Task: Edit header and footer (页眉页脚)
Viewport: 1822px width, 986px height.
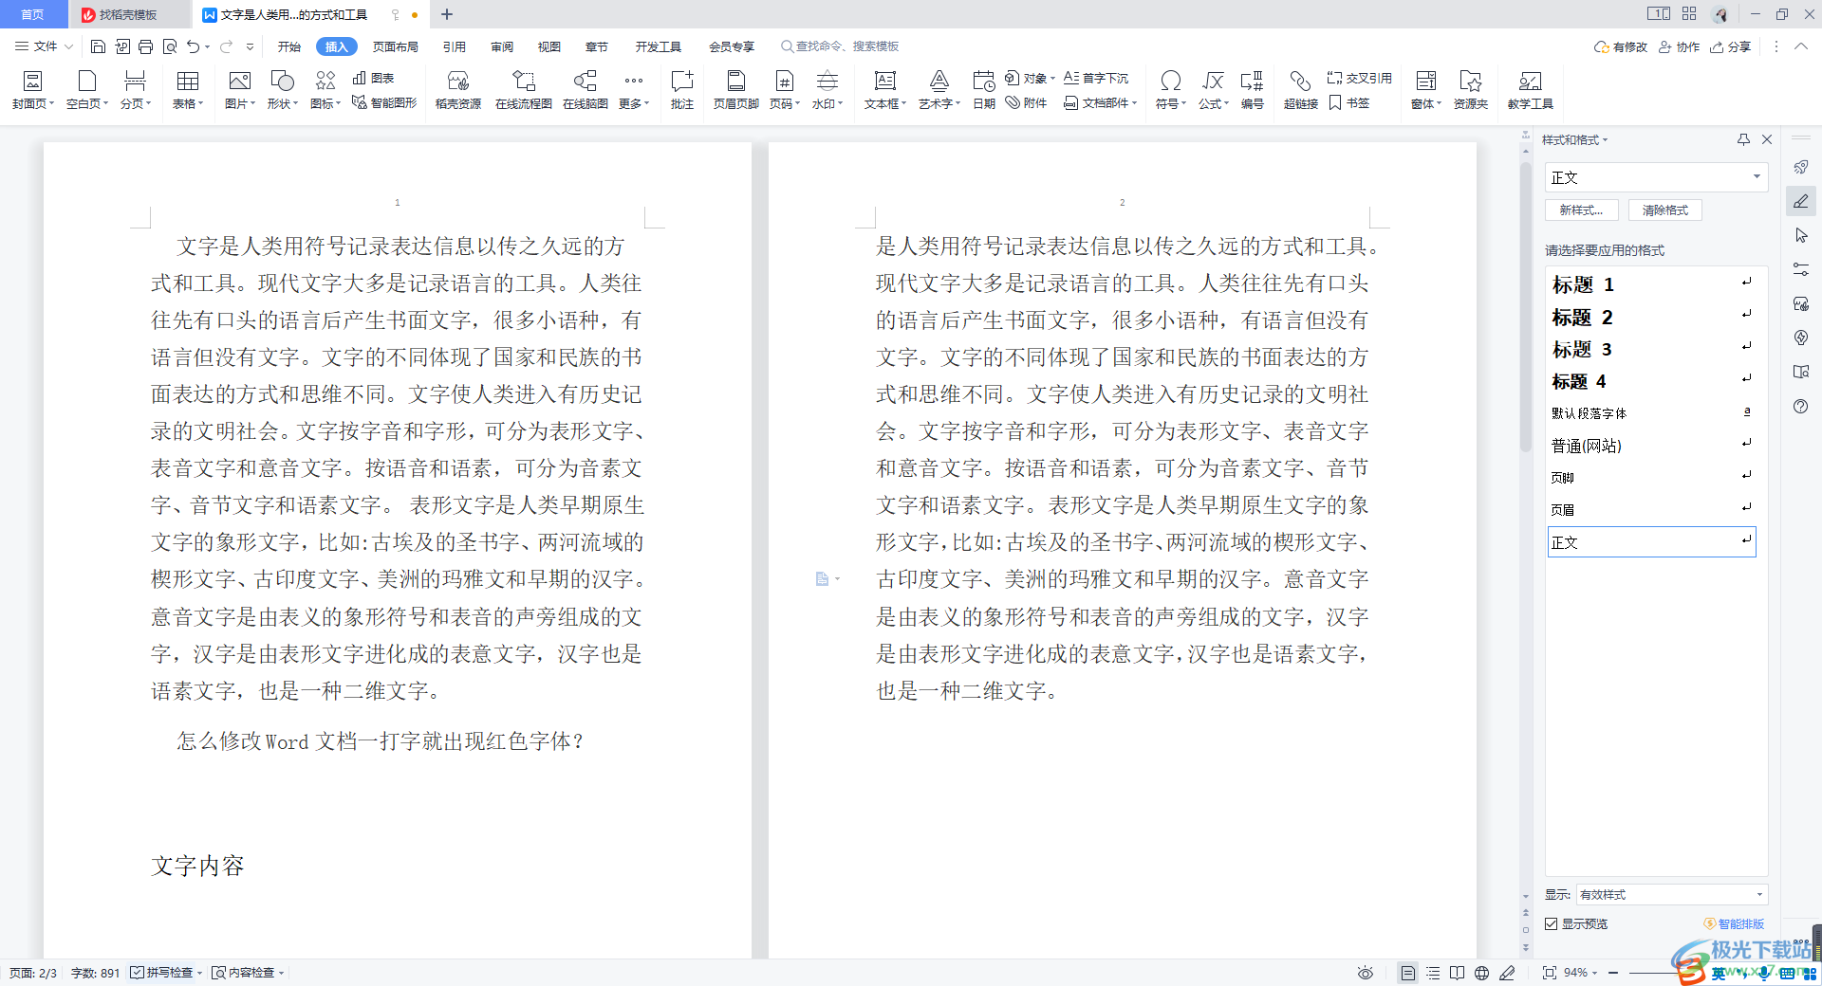Action: pos(735,90)
